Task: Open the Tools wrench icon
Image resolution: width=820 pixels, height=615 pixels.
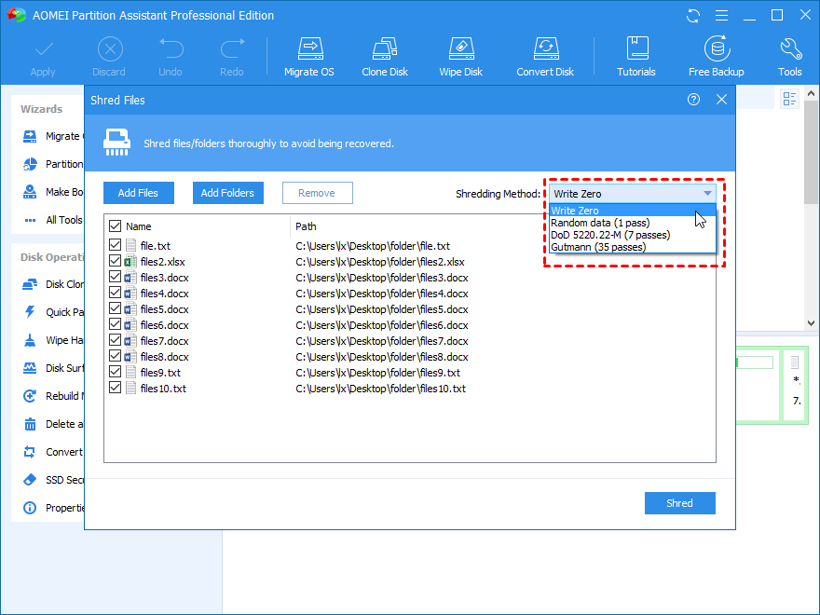Action: [790, 48]
